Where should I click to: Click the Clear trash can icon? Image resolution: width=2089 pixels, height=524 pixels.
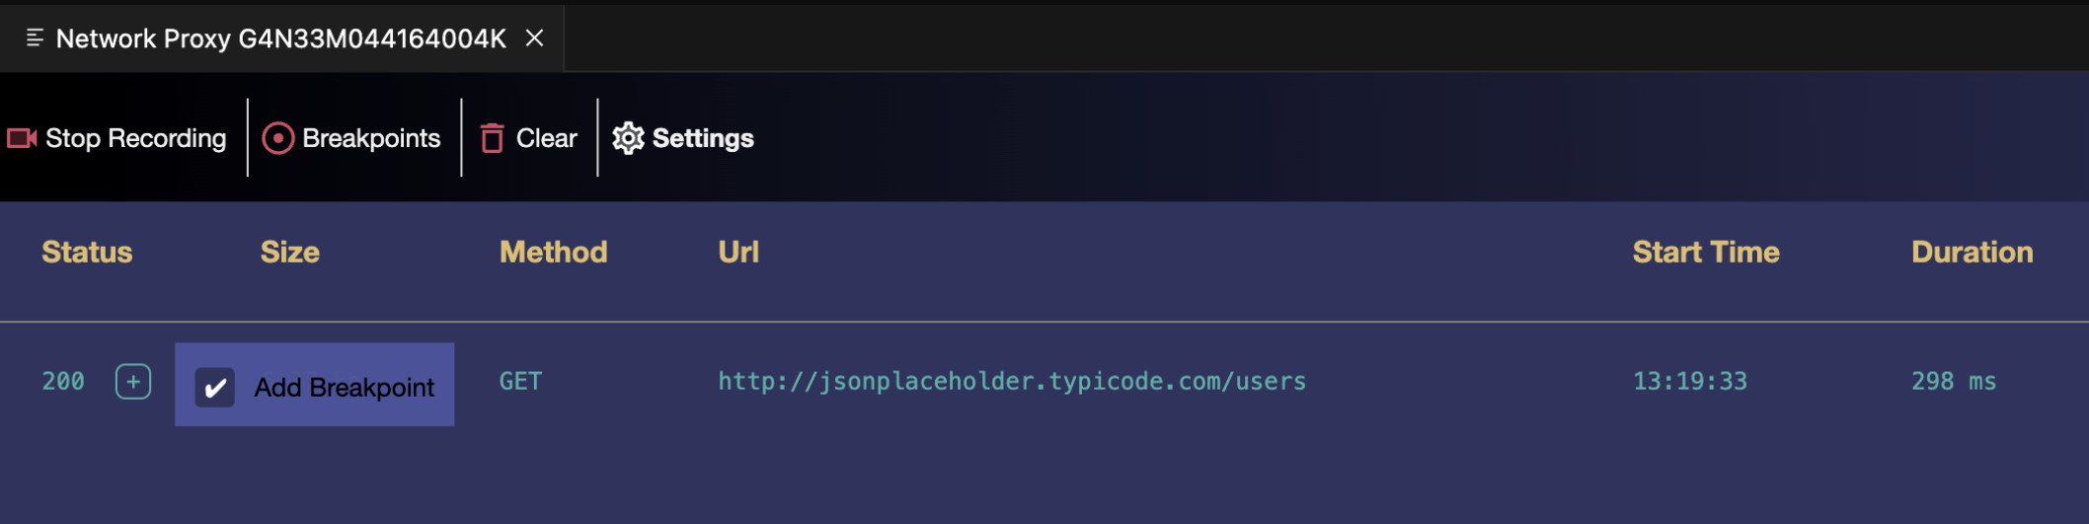492,138
